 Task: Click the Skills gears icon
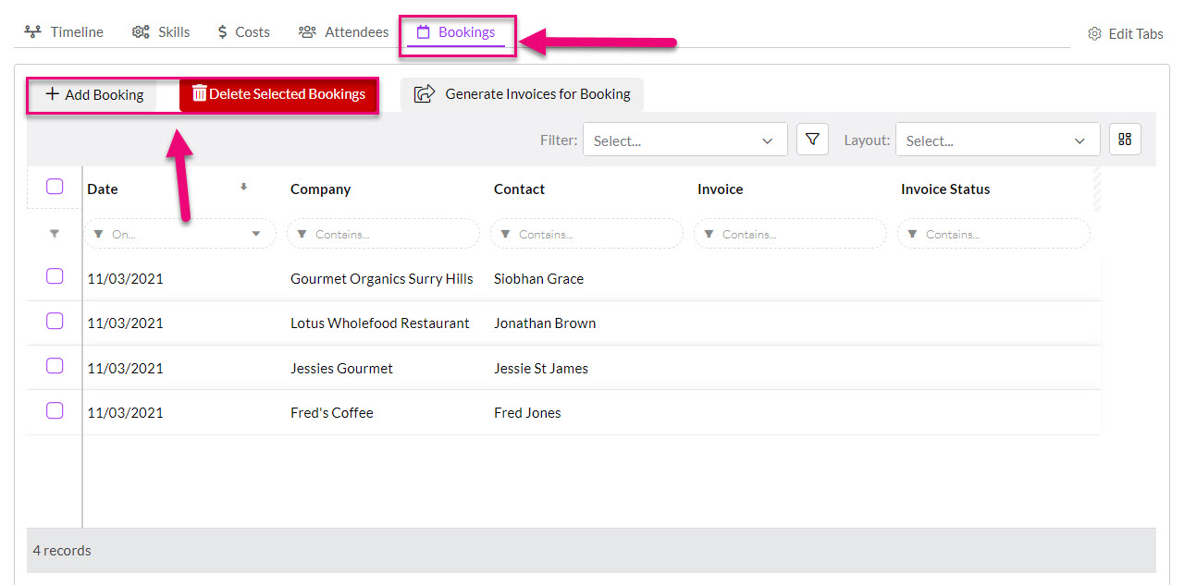click(141, 31)
